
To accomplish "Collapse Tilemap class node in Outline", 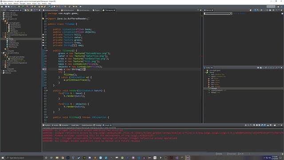I will pos(205,72).
